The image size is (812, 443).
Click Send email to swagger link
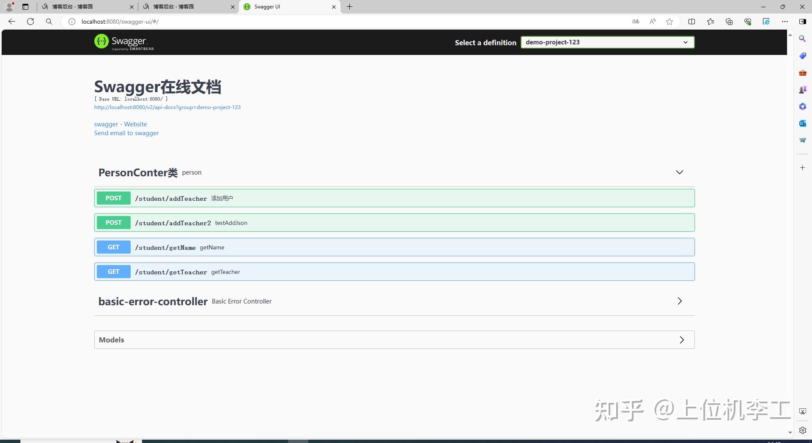[126, 133]
